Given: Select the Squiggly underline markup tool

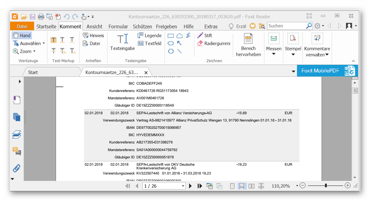Looking at the screenshot, I should tap(62, 40).
